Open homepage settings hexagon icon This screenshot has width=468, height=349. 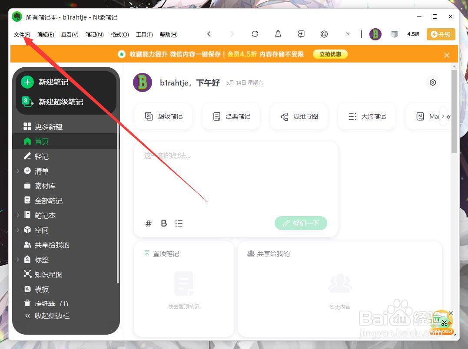(432, 82)
